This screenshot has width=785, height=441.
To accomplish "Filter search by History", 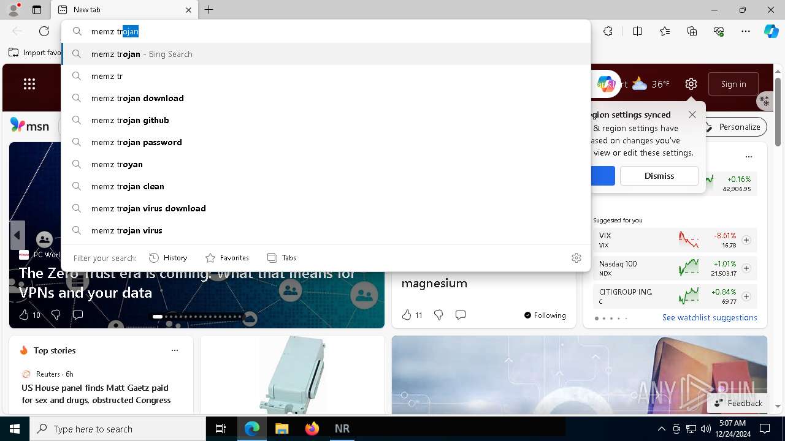I will (x=168, y=258).
